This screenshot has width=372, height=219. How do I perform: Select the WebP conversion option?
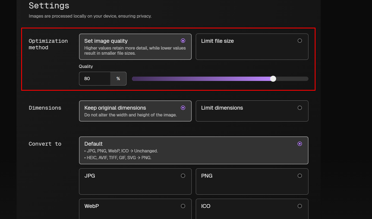(183, 206)
